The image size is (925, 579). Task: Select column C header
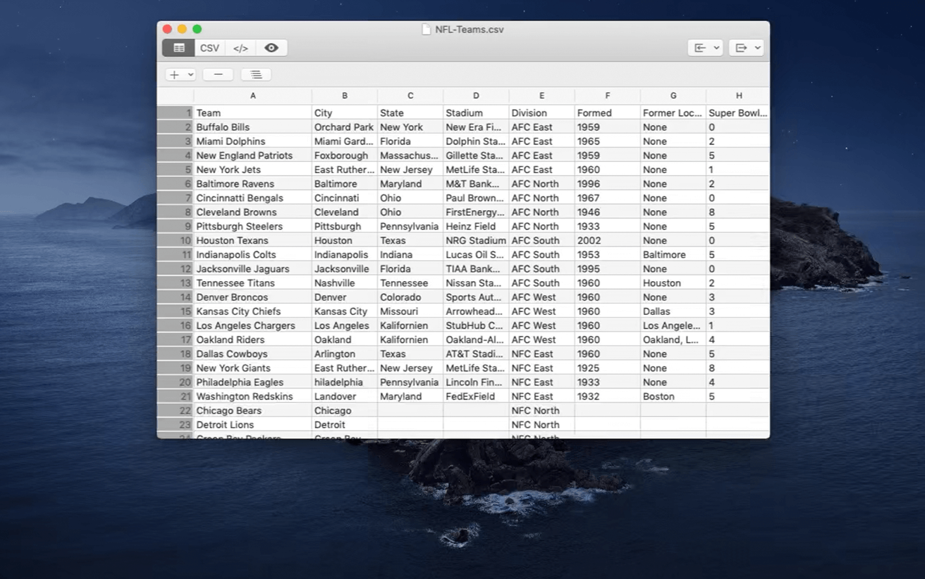pyautogui.click(x=410, y=96)
